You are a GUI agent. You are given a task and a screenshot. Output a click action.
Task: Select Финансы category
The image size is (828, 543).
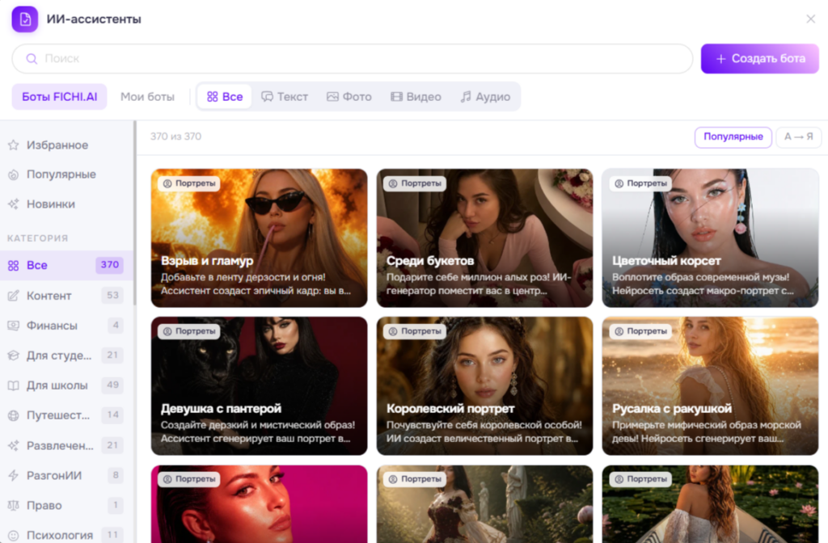pyautogui.click(x=66, y=326)
